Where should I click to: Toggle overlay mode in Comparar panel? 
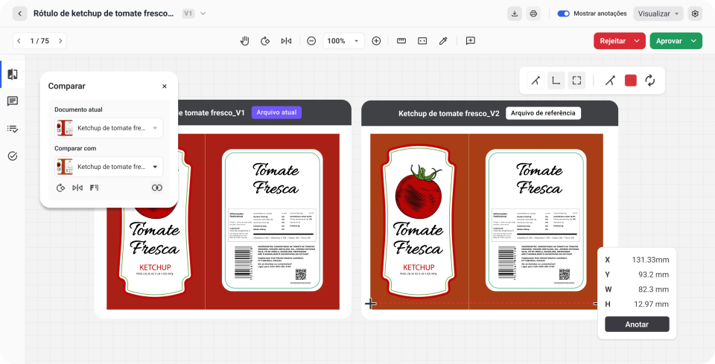click(156, 188)
